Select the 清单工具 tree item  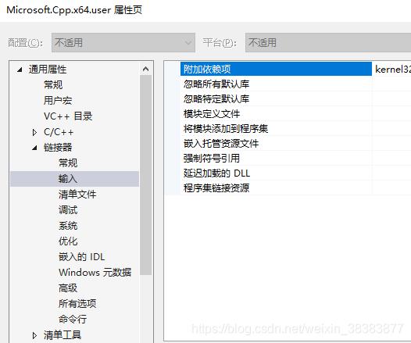click(x=63, y=335)
